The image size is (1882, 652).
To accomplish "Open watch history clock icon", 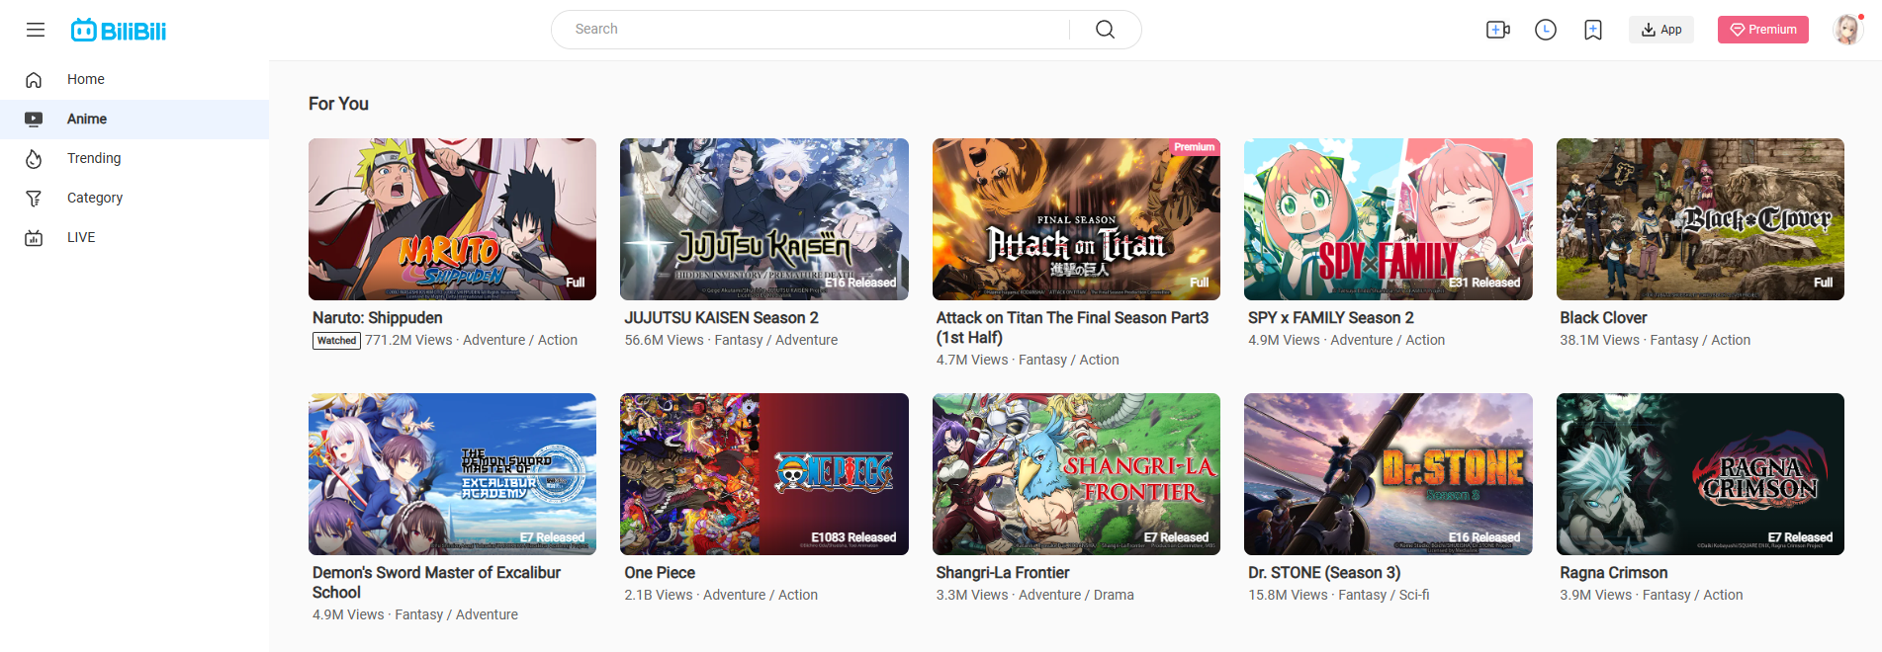I will point(1545,30).
